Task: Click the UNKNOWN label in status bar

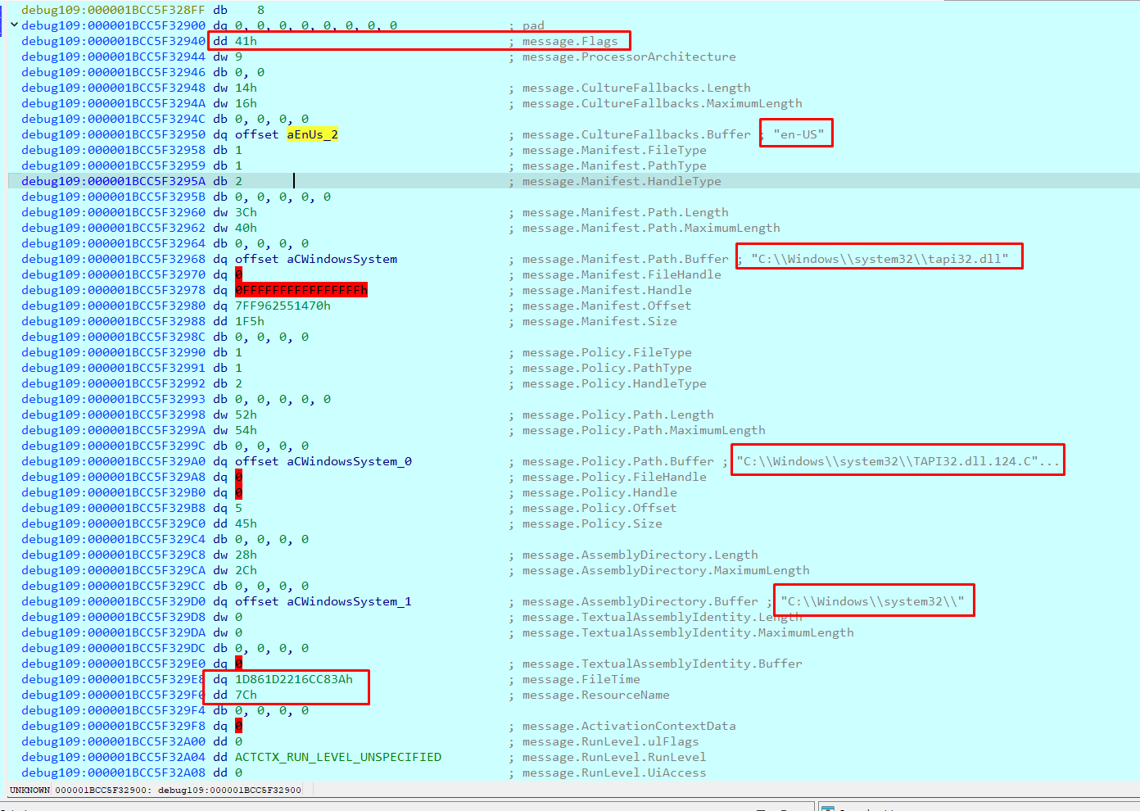Action: 29,790
